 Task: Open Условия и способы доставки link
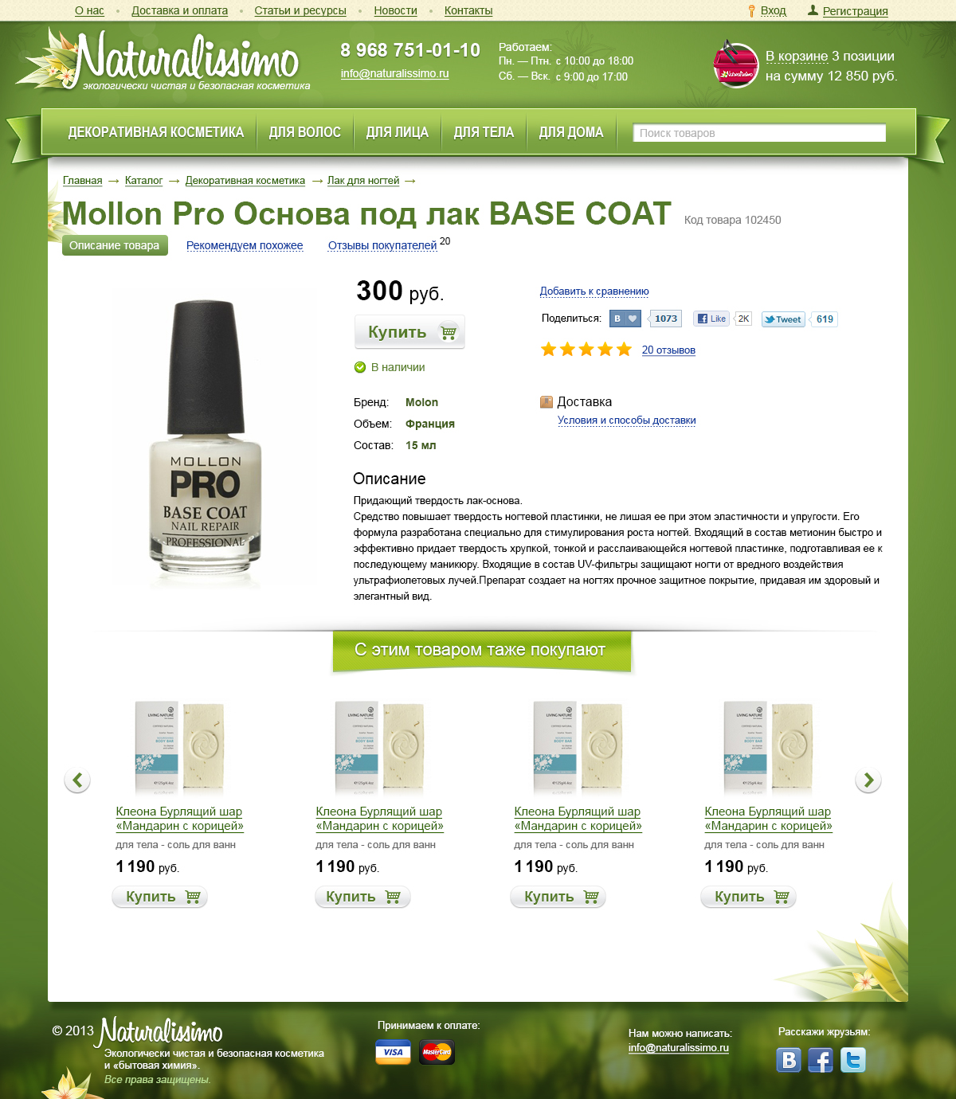(x=627, y=420)
